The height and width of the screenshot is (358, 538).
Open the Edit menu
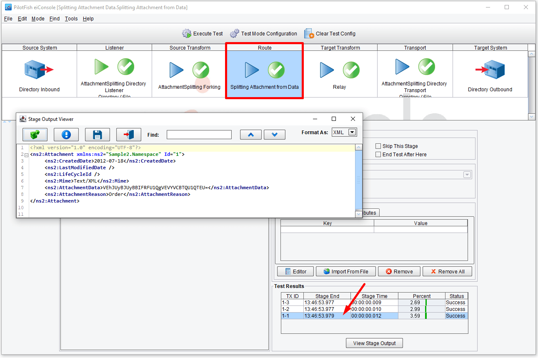pos(23,19)
